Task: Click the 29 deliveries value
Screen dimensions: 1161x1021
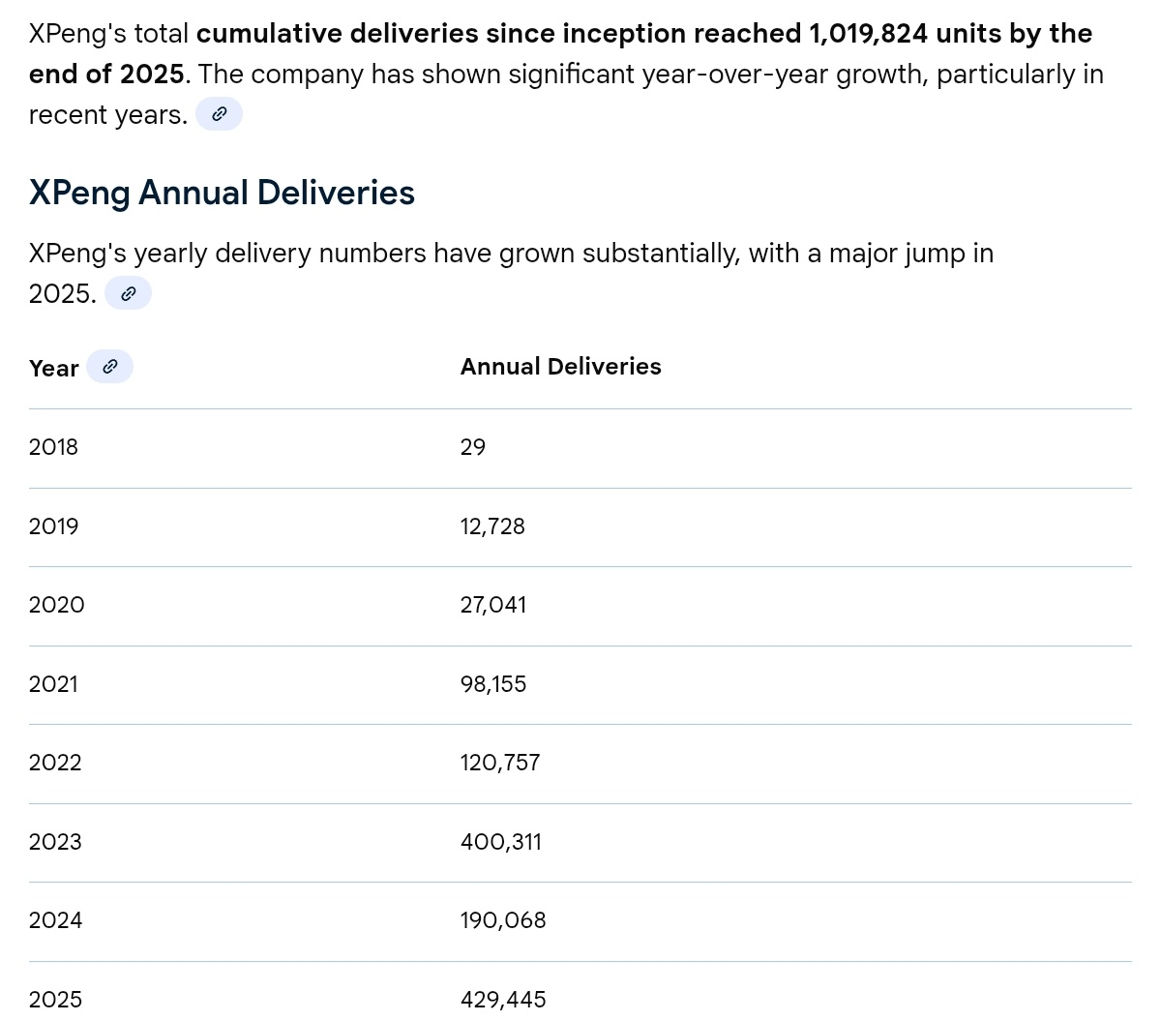Action: point(473,447)
